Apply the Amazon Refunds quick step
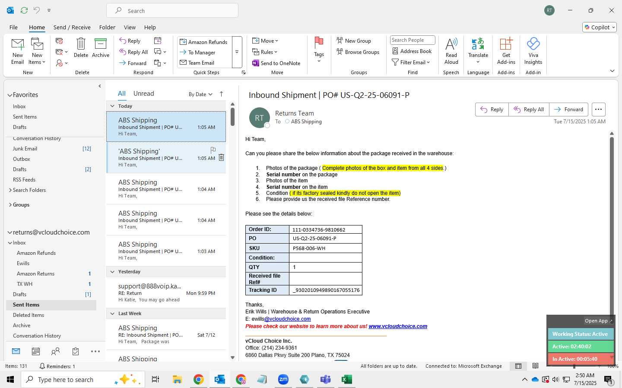The width and height of the screenshot is (622, 388). point(203,42)
